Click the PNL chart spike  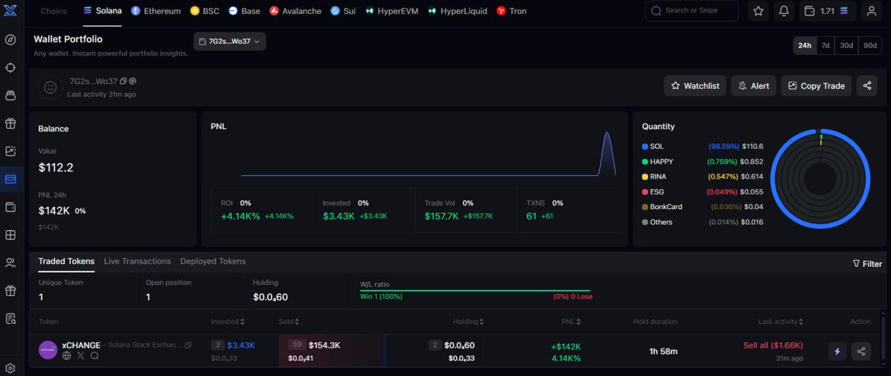[x=607, y=154]
